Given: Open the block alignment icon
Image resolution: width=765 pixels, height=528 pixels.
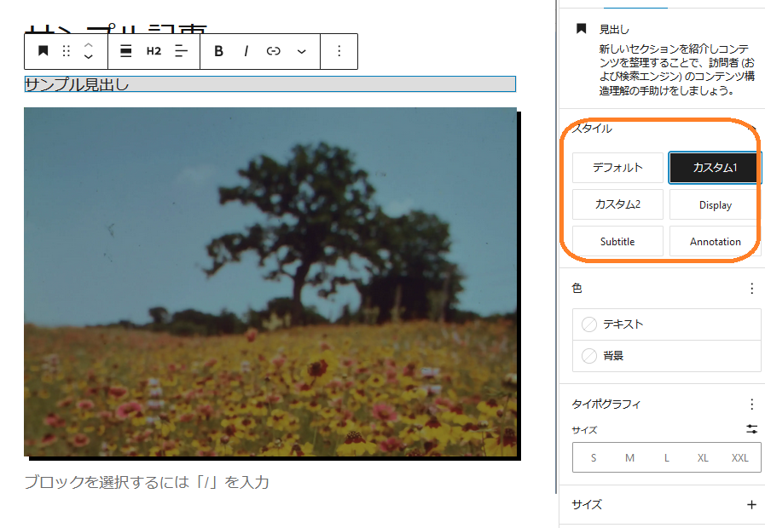Looking at the screenshot, I should point(124,51).
